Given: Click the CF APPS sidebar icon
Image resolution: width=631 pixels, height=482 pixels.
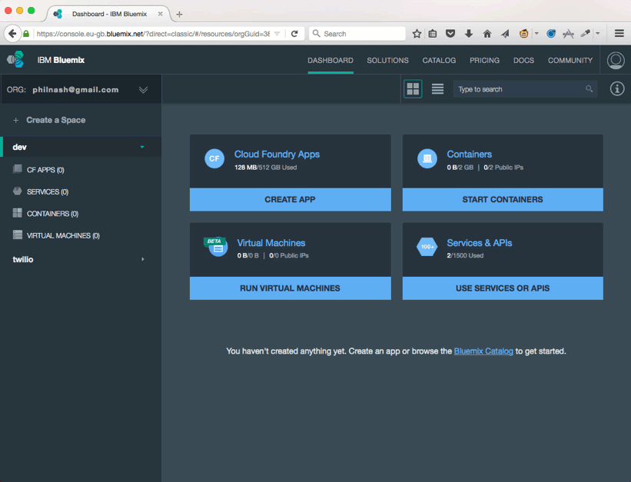Looking at the screenshot, I should click(18, 169).
